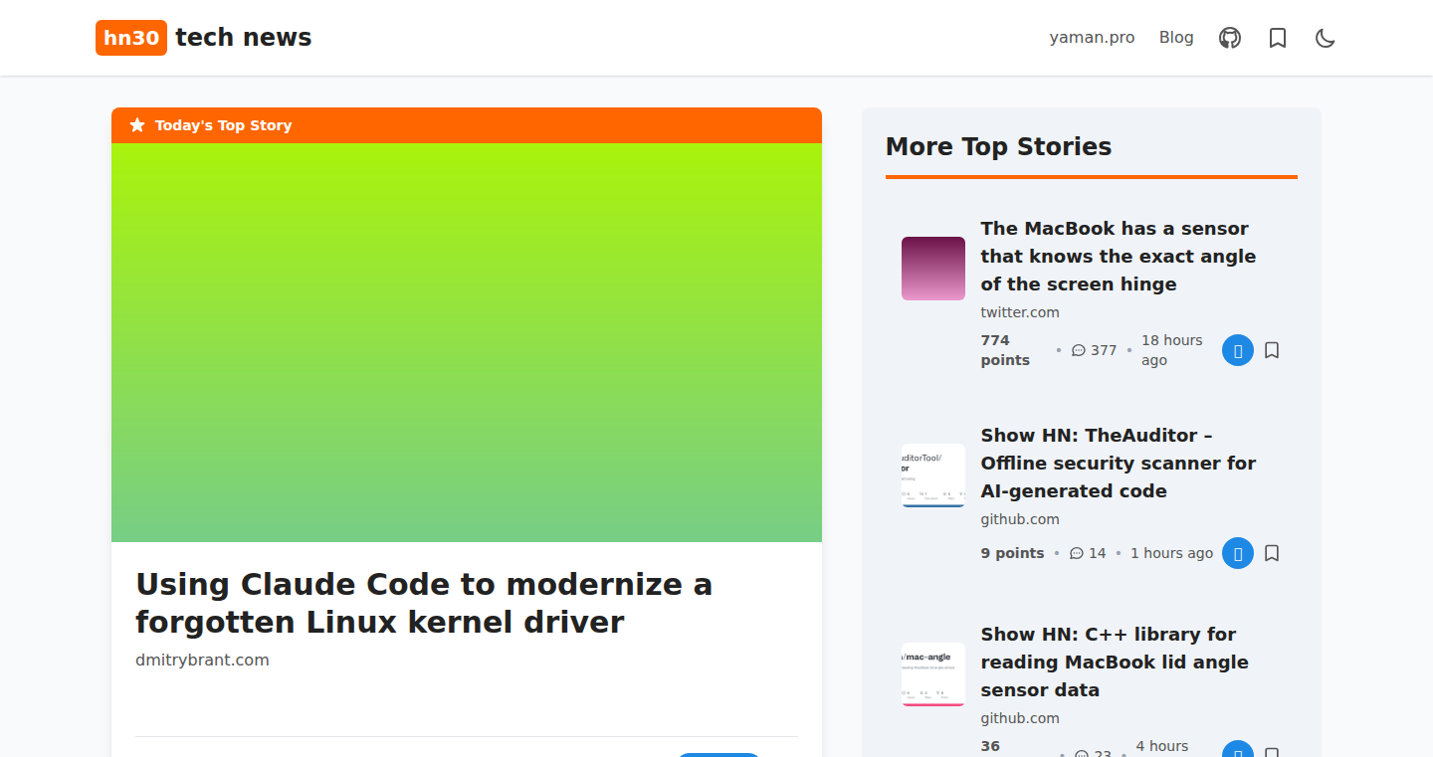Go to the Blog page

tap(1176, 37)
